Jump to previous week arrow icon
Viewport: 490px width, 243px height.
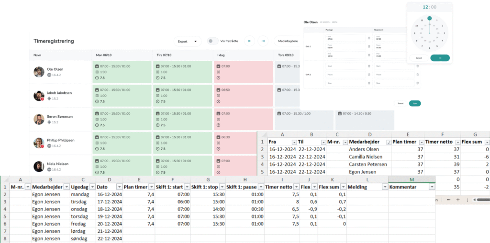coord(249,42)
